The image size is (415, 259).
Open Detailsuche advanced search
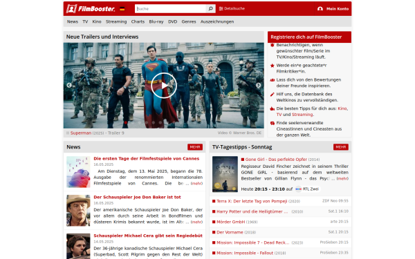pos(232,9)
